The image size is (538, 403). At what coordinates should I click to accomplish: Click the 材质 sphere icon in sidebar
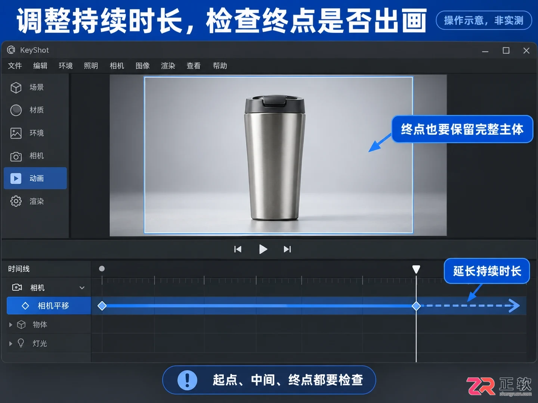click(x=16, y=110)
